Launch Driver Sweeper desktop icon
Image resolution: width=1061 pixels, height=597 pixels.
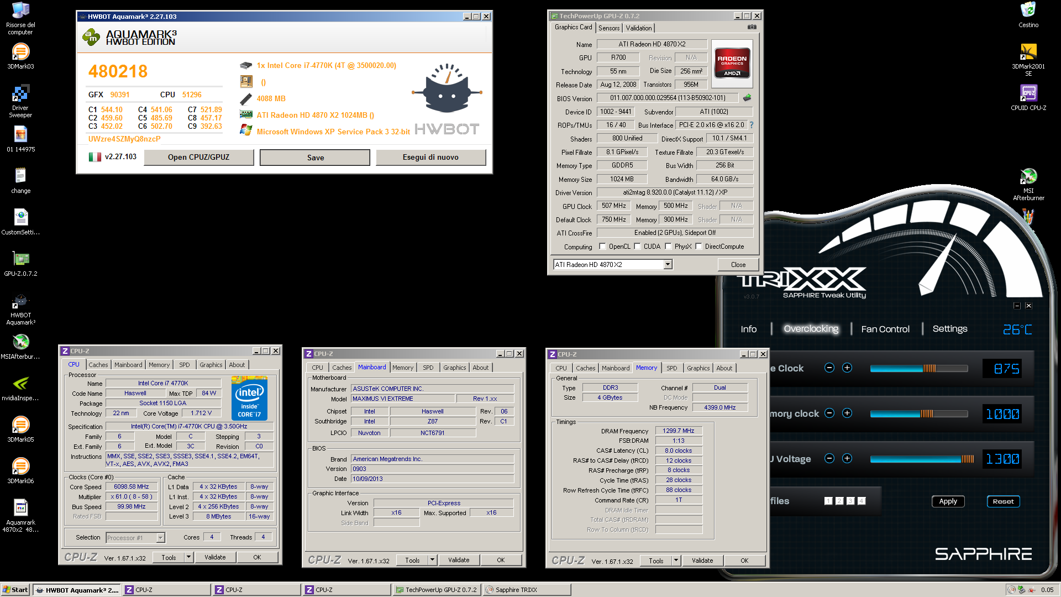click(x=20, y=101)
